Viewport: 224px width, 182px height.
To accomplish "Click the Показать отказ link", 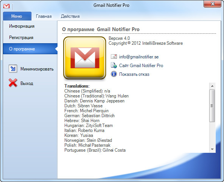I will pos(134,74).
